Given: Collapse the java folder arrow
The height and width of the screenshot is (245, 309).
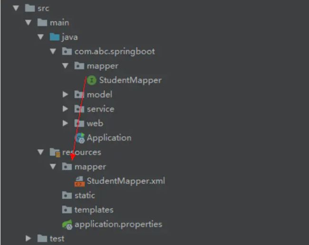Looking at the screenshot, I should pos(40,37).
